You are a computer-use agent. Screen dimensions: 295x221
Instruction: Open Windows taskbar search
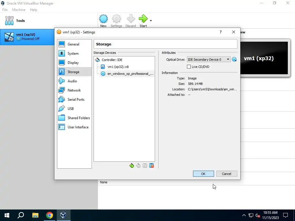(21, 215)
